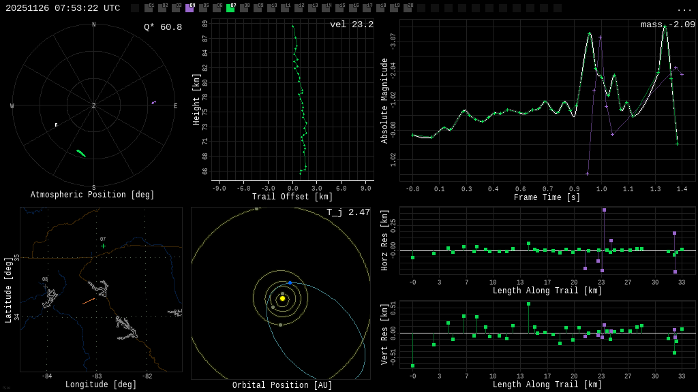Select the station 10 box
Screen dimensions: 698x392
(x=271, y=8)
